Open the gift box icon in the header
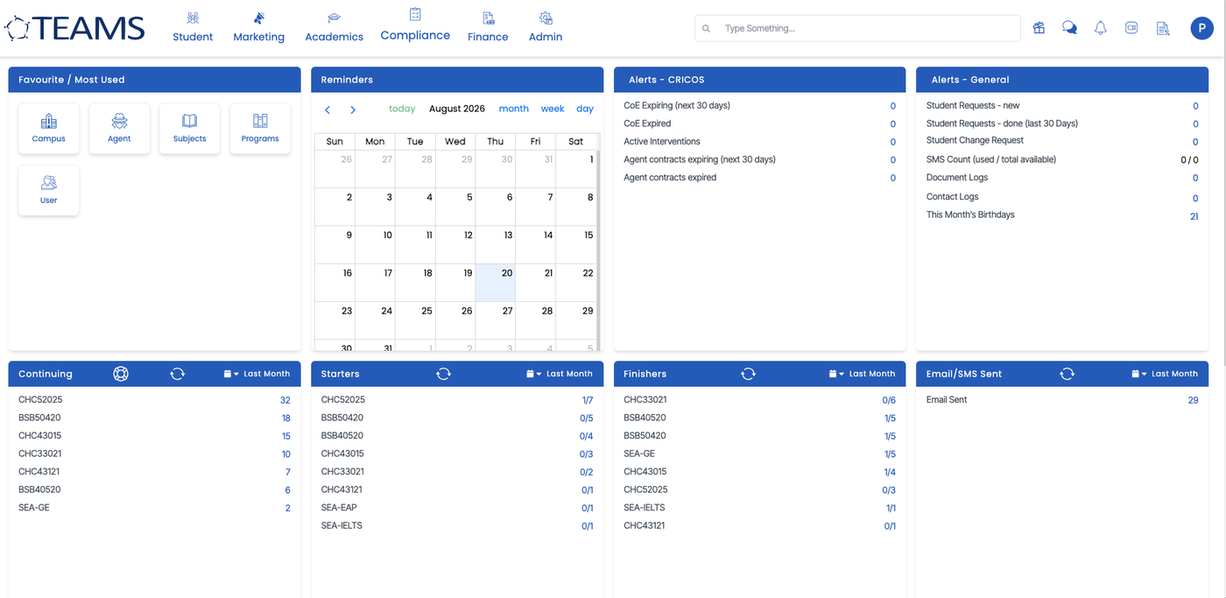This screenshot has width=1226, height=598. tap(1039, 28)
